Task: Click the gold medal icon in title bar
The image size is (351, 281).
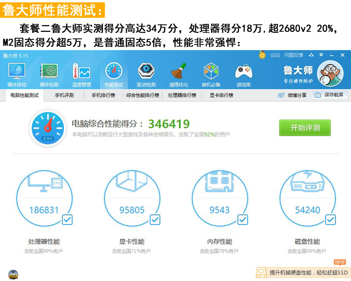Action: [x=262, y=55]
